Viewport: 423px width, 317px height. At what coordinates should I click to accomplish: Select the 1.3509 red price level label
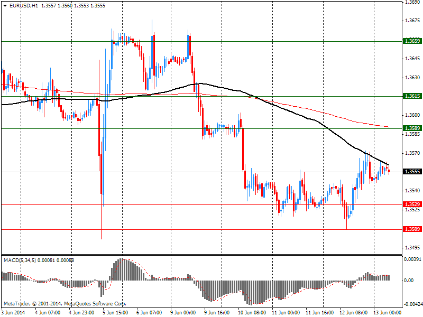(x=412, y=229)
